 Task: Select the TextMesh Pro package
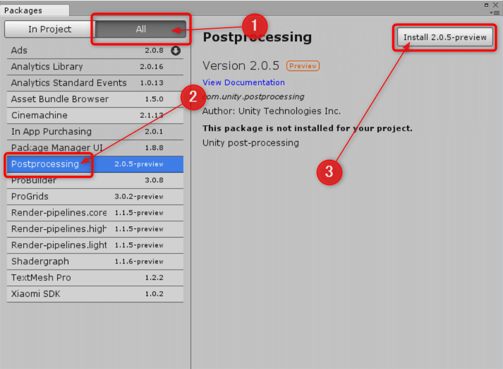95,277
